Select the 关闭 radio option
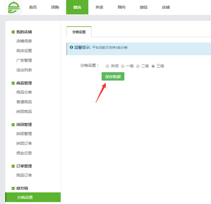This screenshot has width=211, height=204. pos(107,66)
